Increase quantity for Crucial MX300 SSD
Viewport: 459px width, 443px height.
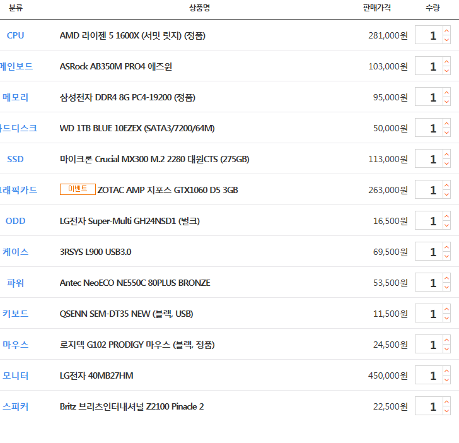446,155
